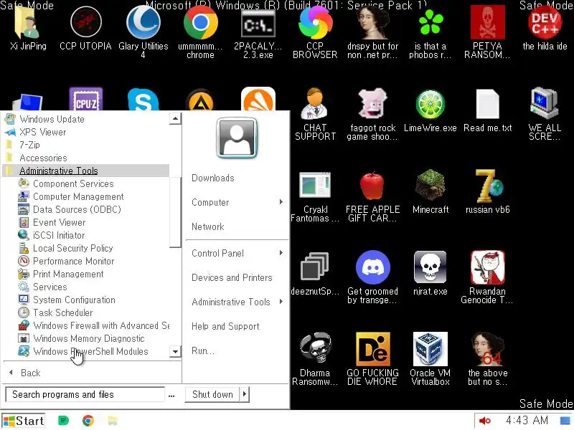Click the Shut down button
The image size is (574, 430).
click(212, 395)
